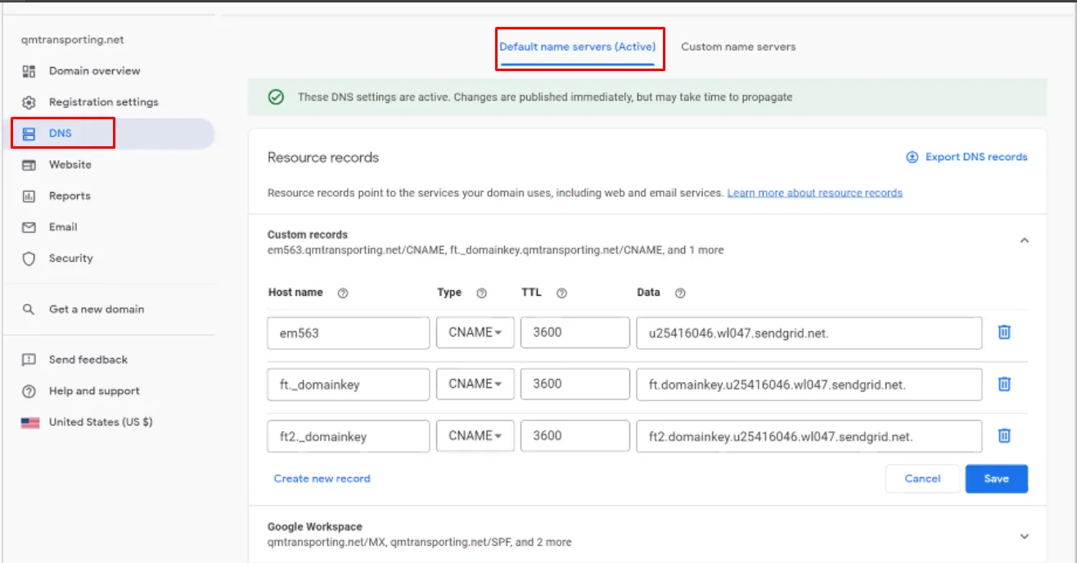Click the Export DNS records download icon

pos(912,157)
